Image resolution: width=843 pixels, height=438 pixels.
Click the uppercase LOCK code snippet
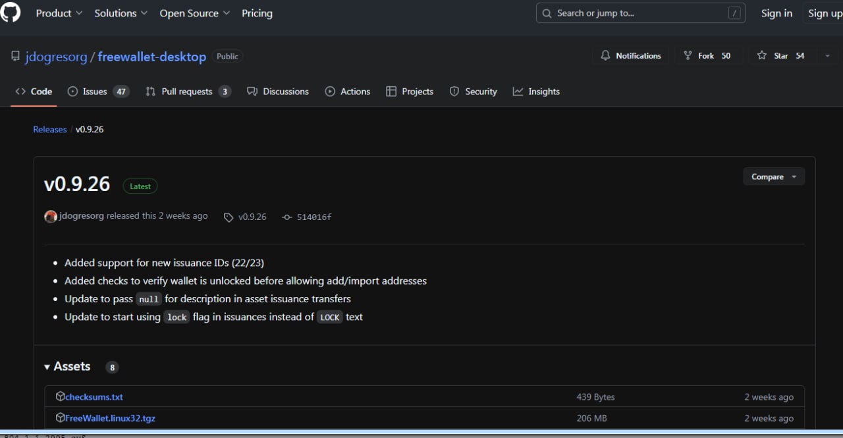point(330,317)
